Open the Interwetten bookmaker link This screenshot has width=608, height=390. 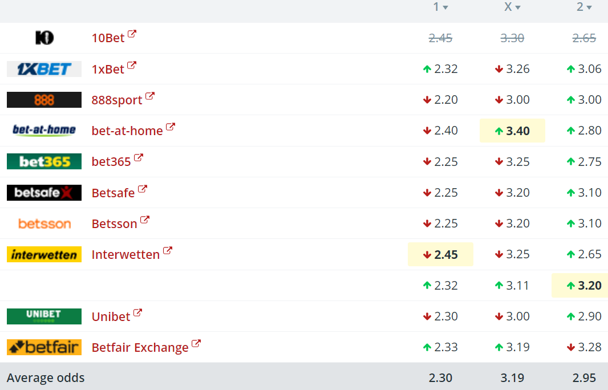tap(125, 255)
